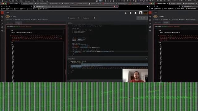Viewport: 198px width, 111px height.
Task: Collapse the second Log entry in left output
Action: point(12,43)
